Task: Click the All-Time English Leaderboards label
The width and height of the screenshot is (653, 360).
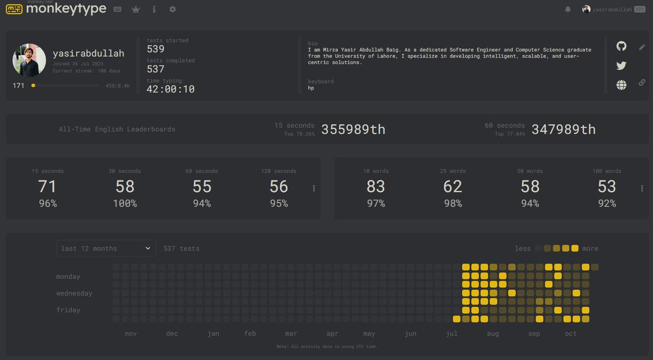Action: click(x=117, y=129)
